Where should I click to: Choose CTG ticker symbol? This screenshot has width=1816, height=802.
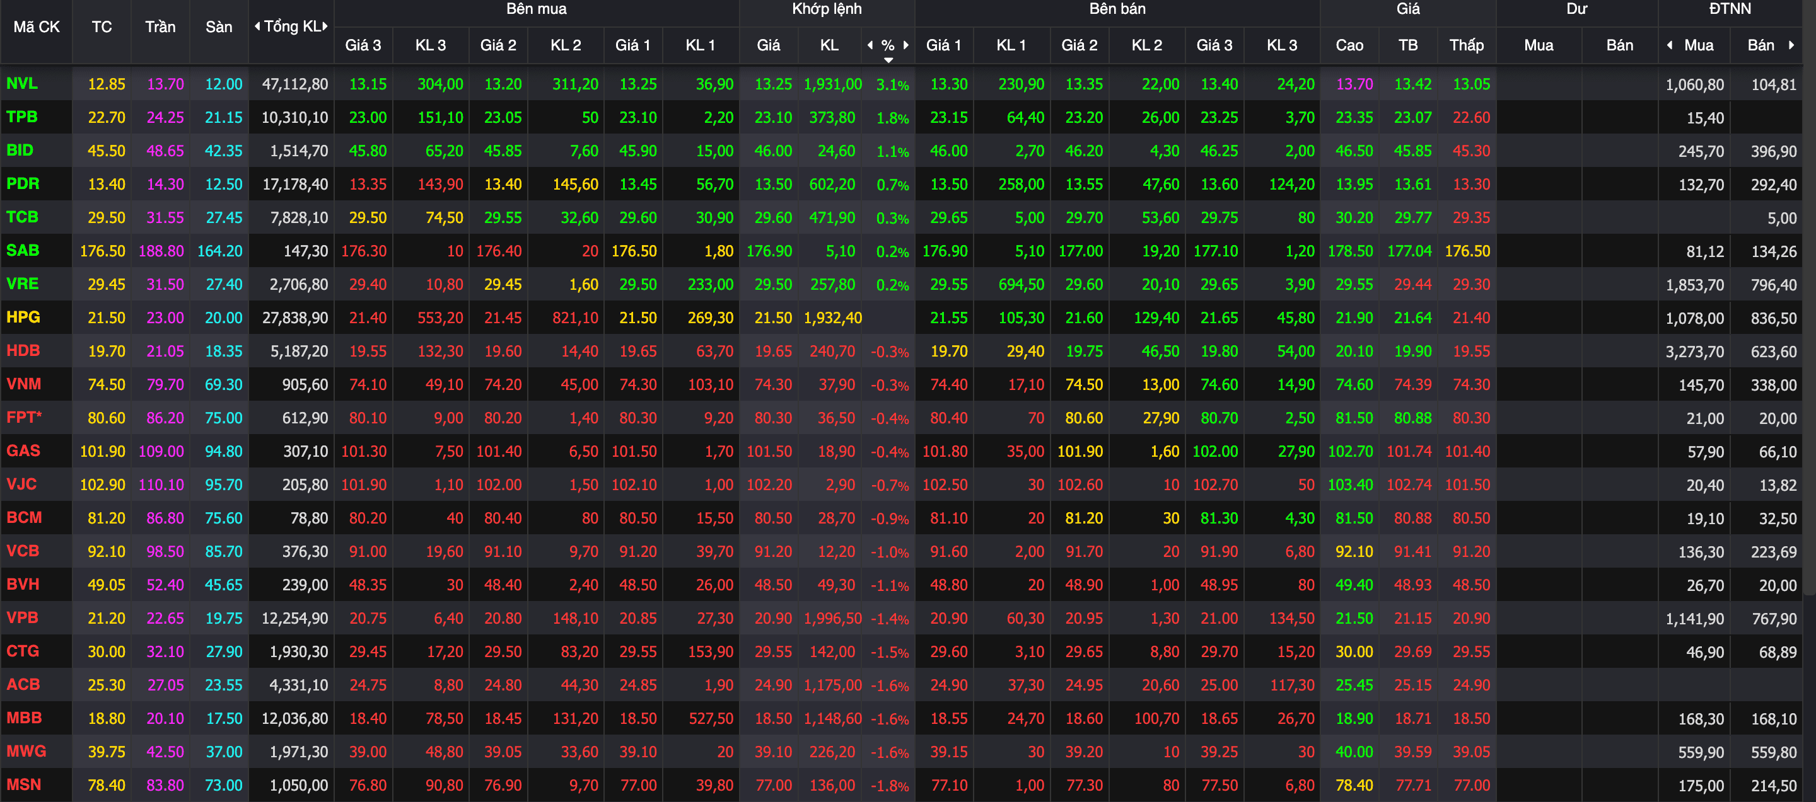[x=23, y=651]
